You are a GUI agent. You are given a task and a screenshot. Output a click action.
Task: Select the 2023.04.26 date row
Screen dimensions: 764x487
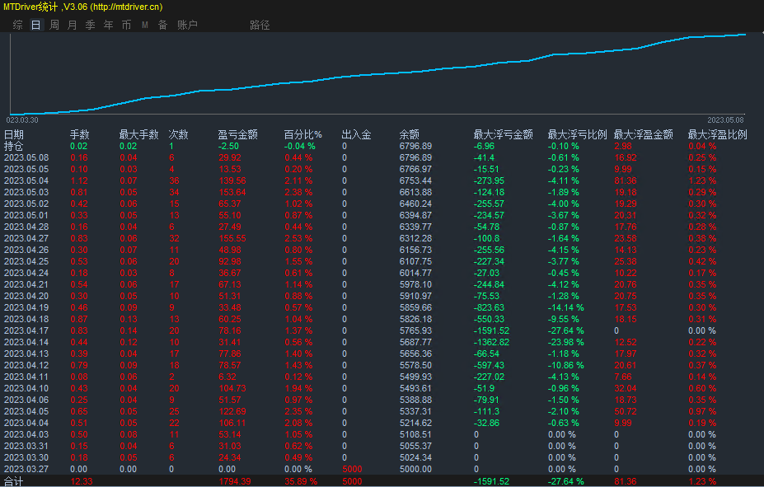point(382,250)
